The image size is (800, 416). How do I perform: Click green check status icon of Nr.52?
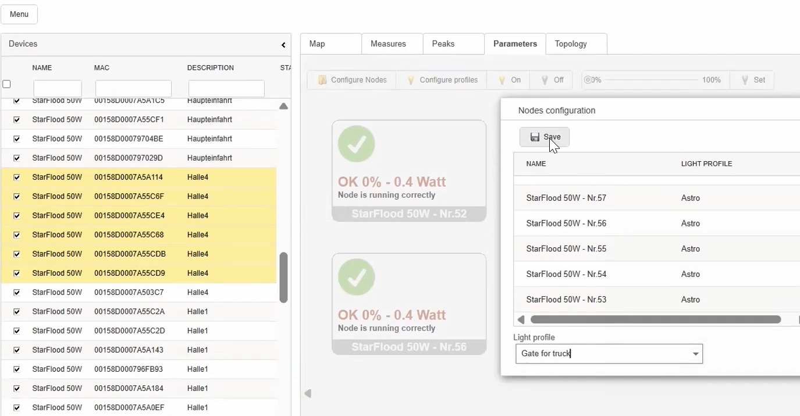click(x=356, y=144)
